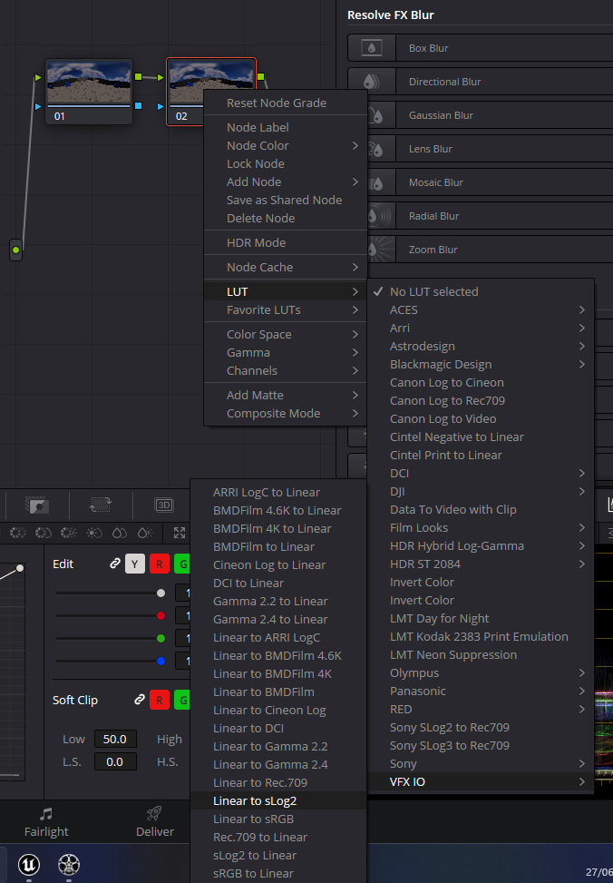Switch to the Deliver page
Image resolution: width=613 pixels, height=883 pixels.
pyautogui.click(x=155, y=822)
